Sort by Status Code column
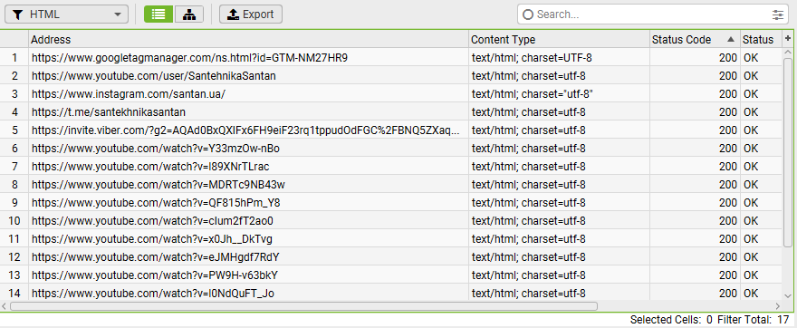This screenshot has width=797, height=328. pos(695,40)
